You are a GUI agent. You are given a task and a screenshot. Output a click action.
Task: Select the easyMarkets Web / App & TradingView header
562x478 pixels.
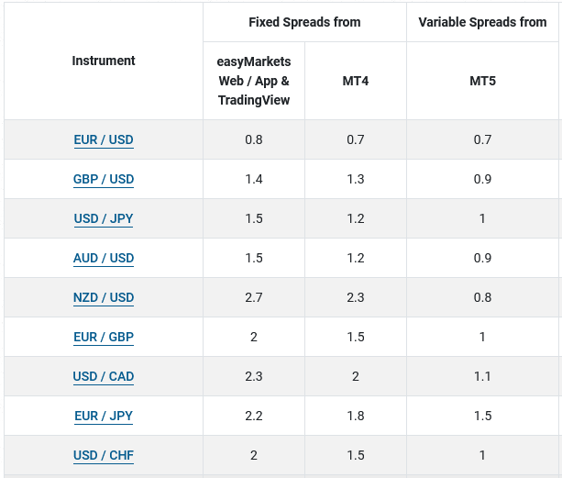pyautogui.click(x=254, y=81)
